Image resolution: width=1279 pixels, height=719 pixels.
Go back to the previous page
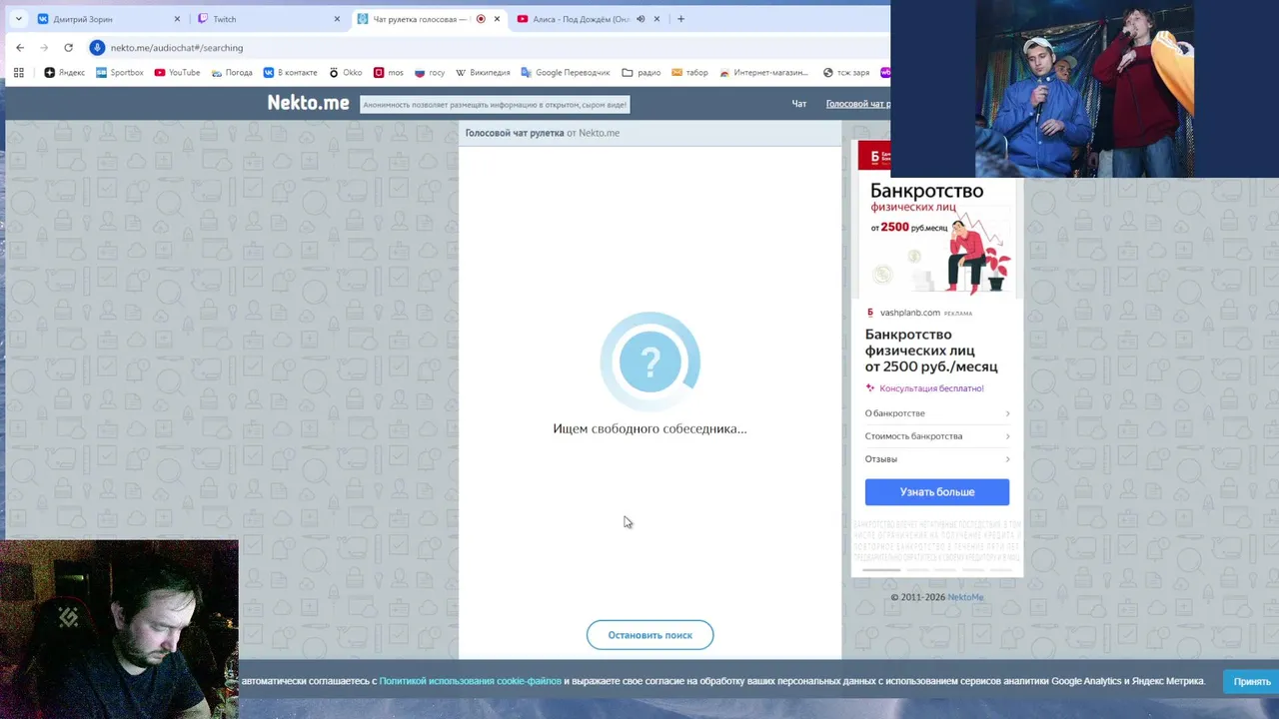point(20,47)
